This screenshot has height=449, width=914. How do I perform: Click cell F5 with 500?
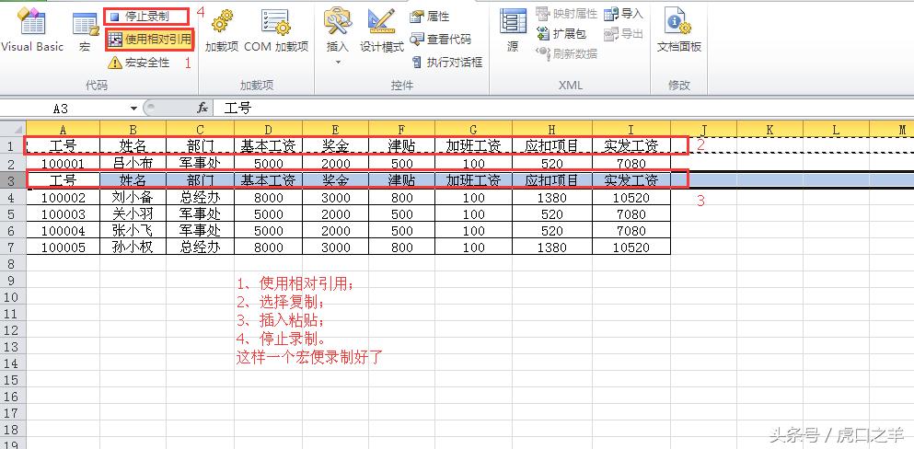coord(401,214)
